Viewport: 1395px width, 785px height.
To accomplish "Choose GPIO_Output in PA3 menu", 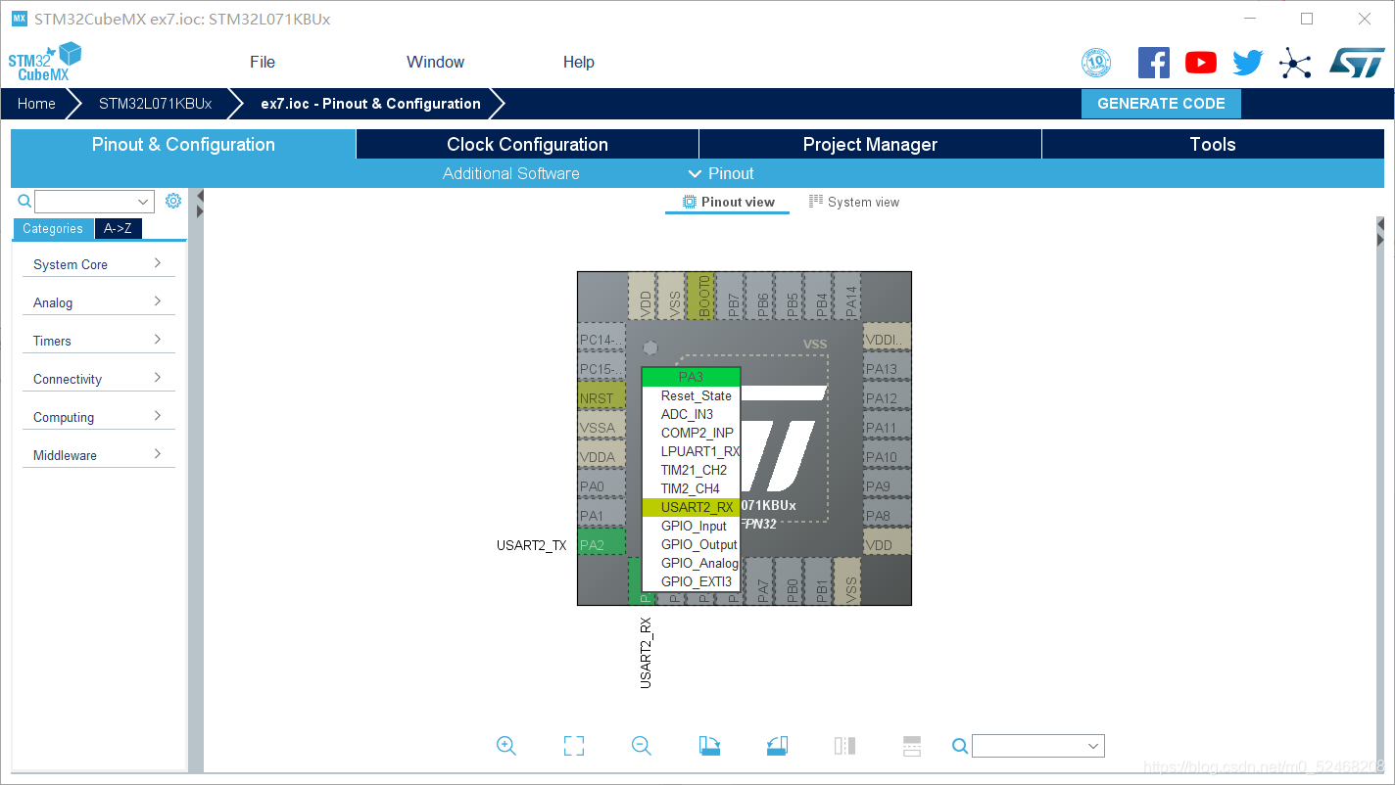I will click(x=691, y=544).
